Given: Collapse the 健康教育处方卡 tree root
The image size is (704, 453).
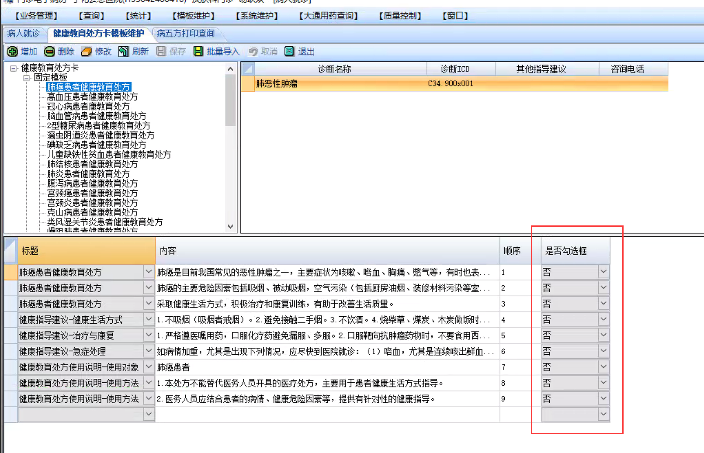Looking at the screenshot, I should point(14,68).
